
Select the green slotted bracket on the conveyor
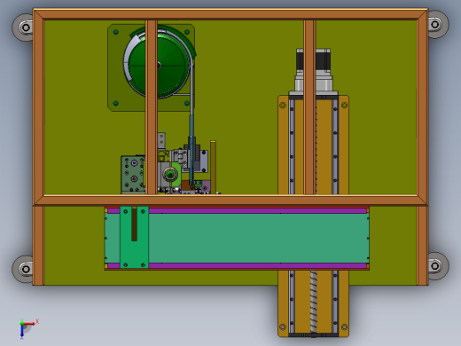tap(134, 238)
